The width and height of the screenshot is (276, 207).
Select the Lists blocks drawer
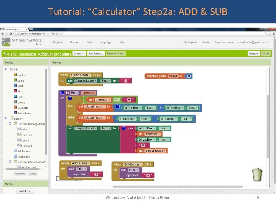click(x=19, y=97)
